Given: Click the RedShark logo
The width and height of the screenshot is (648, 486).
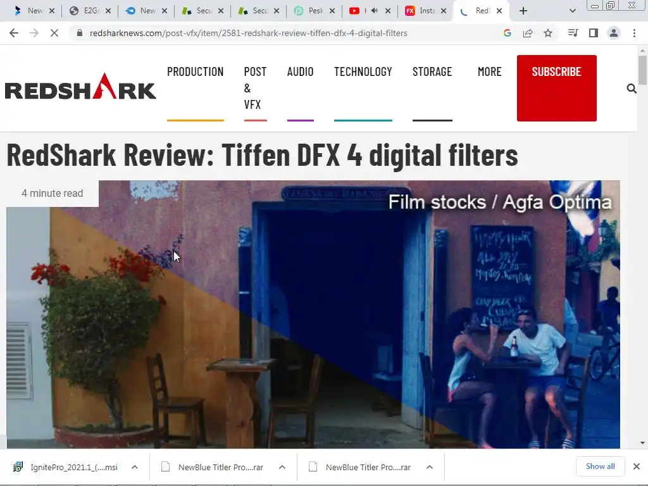Looking at the screenshot, I should coord(80,86).
